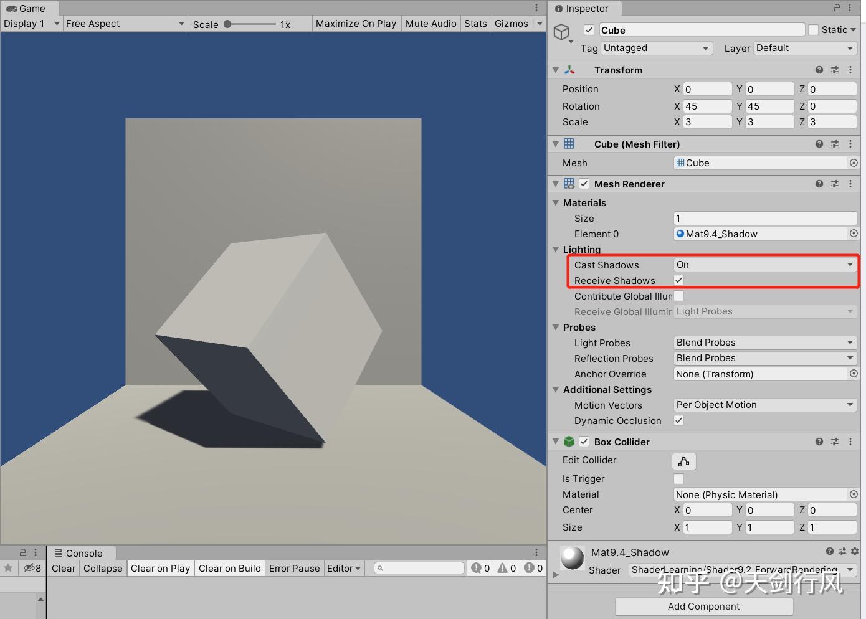The image size is (866, 619).
Task: Click the Clear on Play button
Action: pyautogui.click(x=160, y=568)
